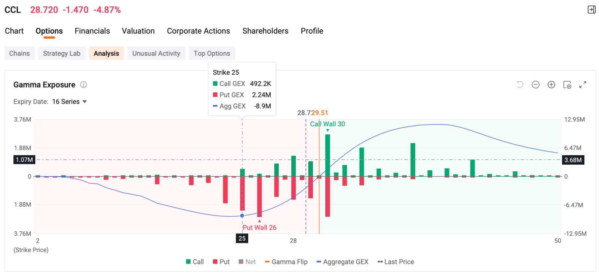Click the Call GEX 492.2K tooltip row

coord(242,83)
